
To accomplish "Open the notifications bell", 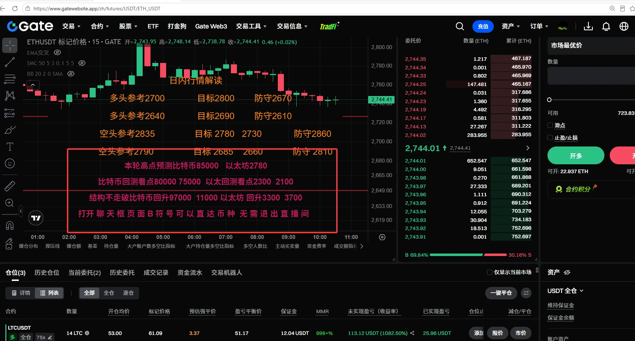I will point(606,26).
